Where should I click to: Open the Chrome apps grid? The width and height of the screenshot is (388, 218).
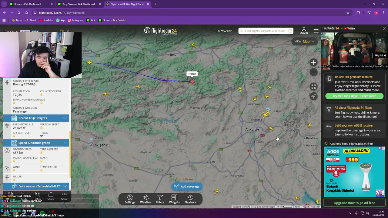(4, 20)
